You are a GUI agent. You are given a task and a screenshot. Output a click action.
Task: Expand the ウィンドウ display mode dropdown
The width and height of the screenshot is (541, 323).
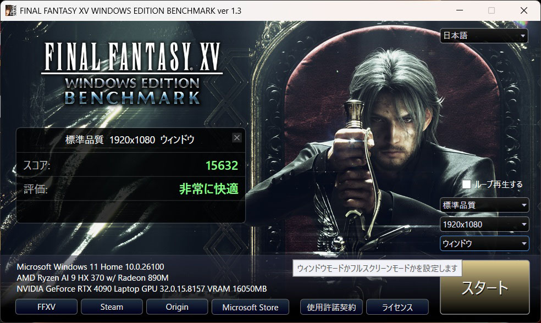pyautogui.click(x=484, y=244)
